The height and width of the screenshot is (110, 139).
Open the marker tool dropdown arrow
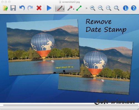(64, 9)
